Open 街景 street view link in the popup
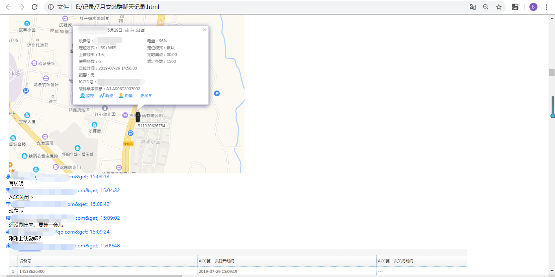This screenshot has height=277, width=555. click(126, 96)
